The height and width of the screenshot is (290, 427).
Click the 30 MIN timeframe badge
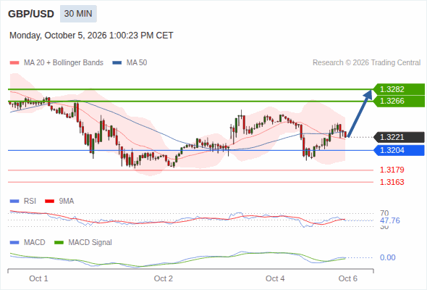[78, 14]
